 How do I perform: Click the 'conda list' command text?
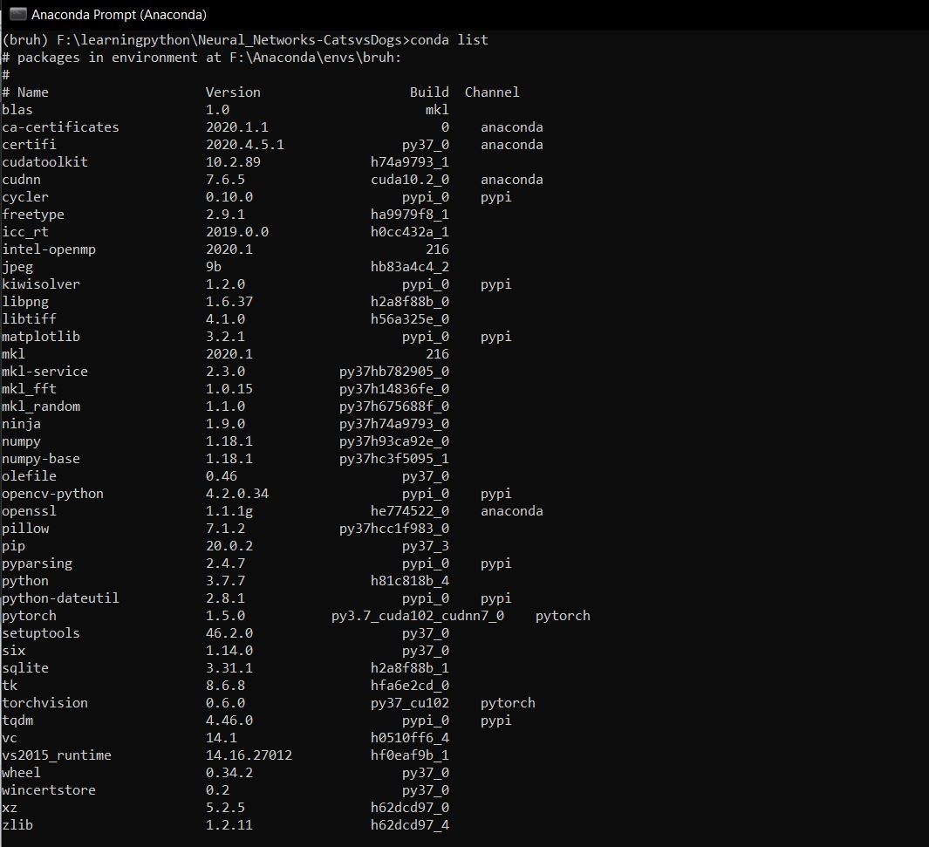pyautogui.click(x=449, y=40)
